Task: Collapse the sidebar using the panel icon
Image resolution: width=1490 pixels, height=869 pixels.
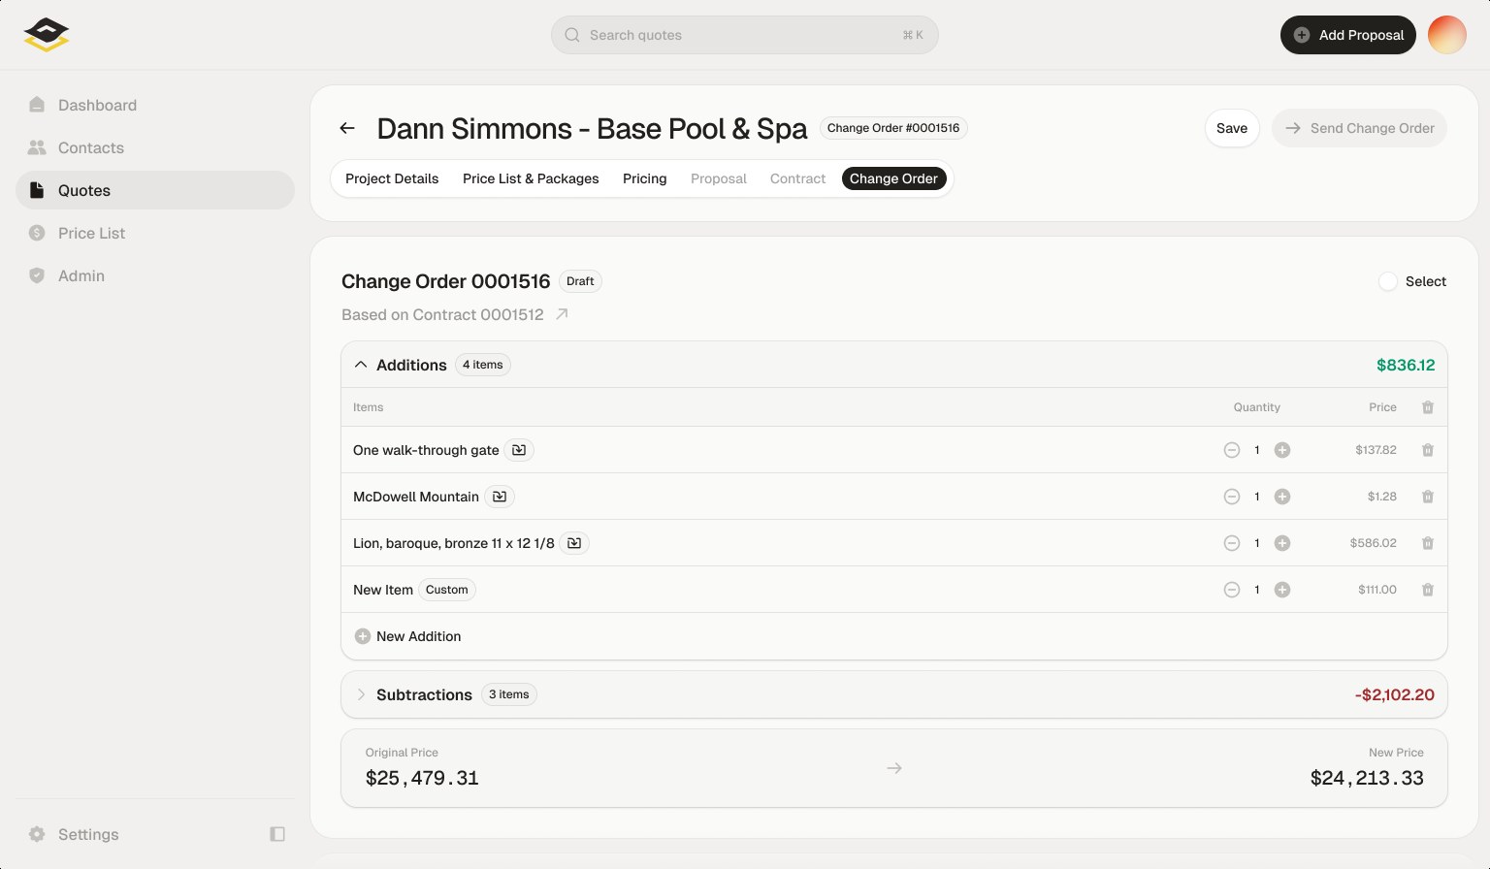Action: [277, 834]
